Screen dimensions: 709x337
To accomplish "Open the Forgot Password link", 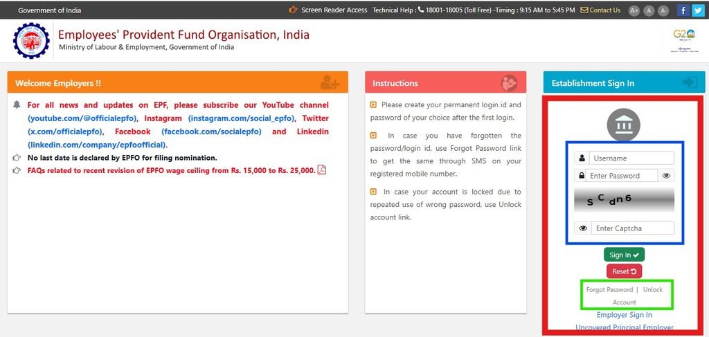I will (x=609, y=289).
